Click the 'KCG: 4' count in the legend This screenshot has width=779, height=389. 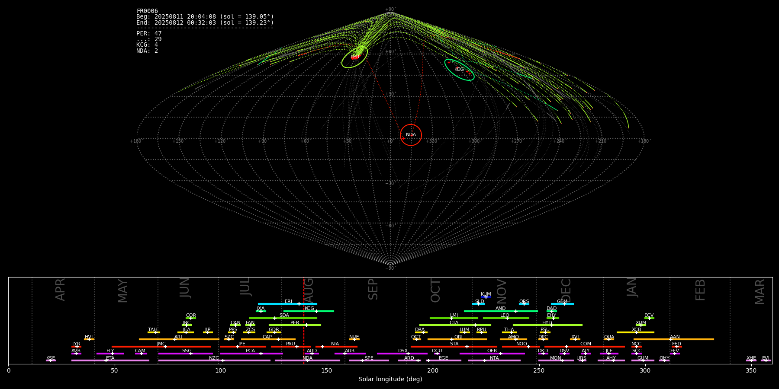[x=147, y=45]
